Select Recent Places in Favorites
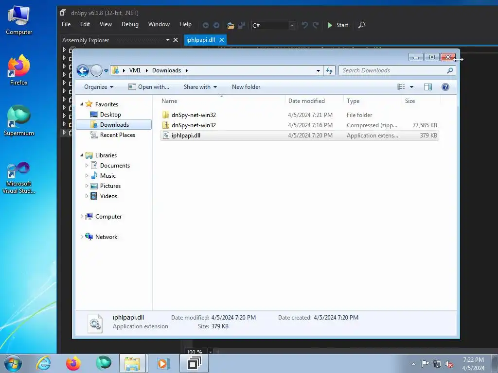The image size is (498, 373). pos(117,135)
